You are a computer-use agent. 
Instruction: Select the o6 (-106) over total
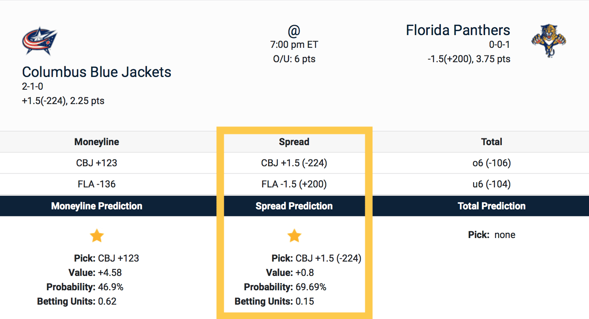(x=491, y=163)
